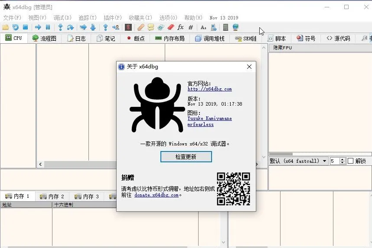Open Scylla plugin dark red icon
This screenshot has width=372, height=248.
(x=128, y=27)
